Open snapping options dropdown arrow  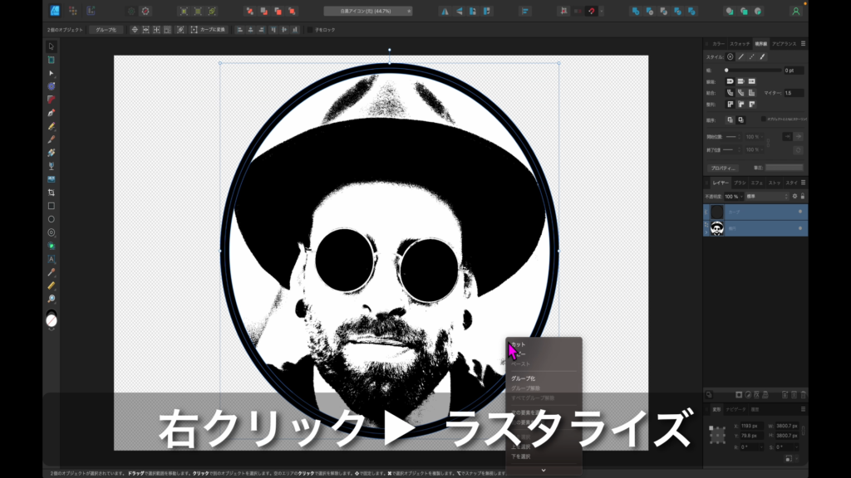coord(602,11)
